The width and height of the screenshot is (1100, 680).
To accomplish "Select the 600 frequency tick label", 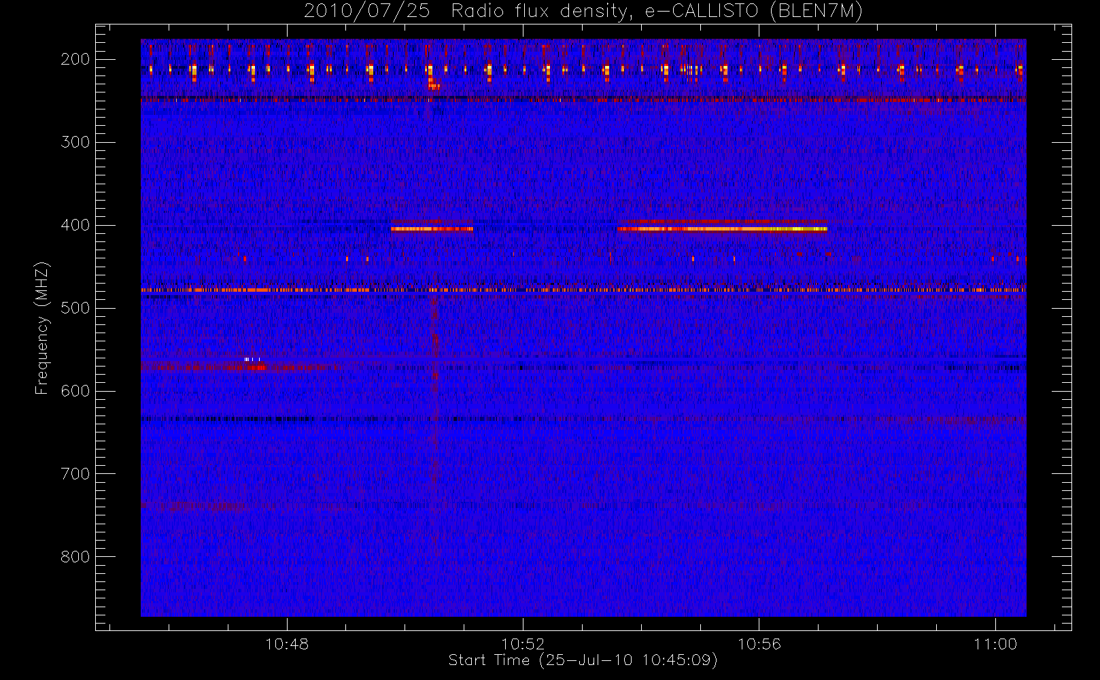I will (75, 391).
